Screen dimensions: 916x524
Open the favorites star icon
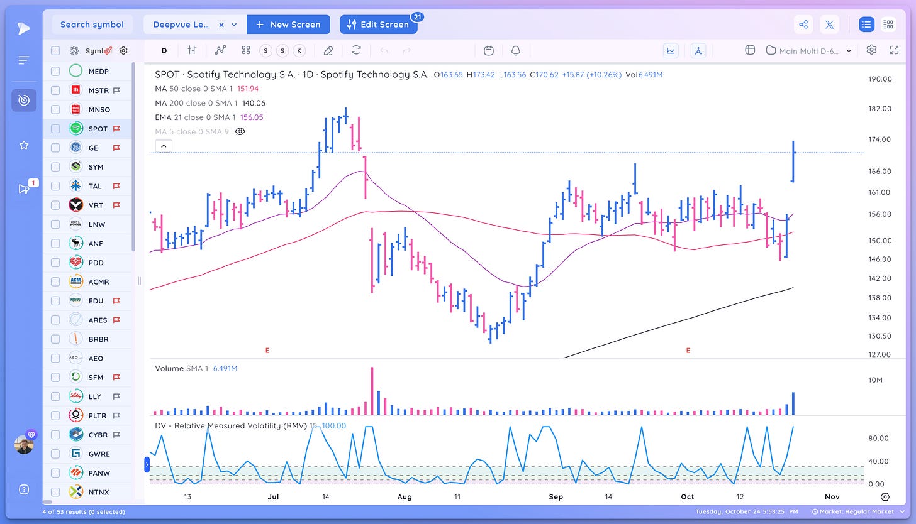click(24, 145)
